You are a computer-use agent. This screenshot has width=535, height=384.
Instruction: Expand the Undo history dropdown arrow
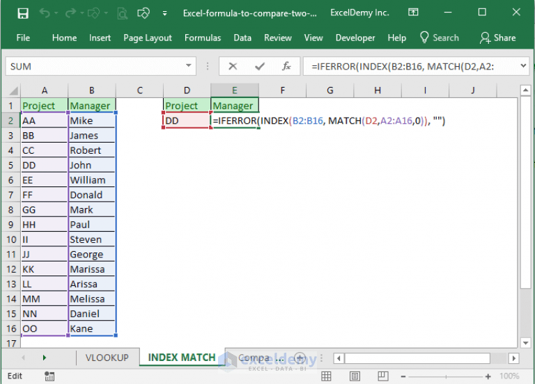[56, 13]
